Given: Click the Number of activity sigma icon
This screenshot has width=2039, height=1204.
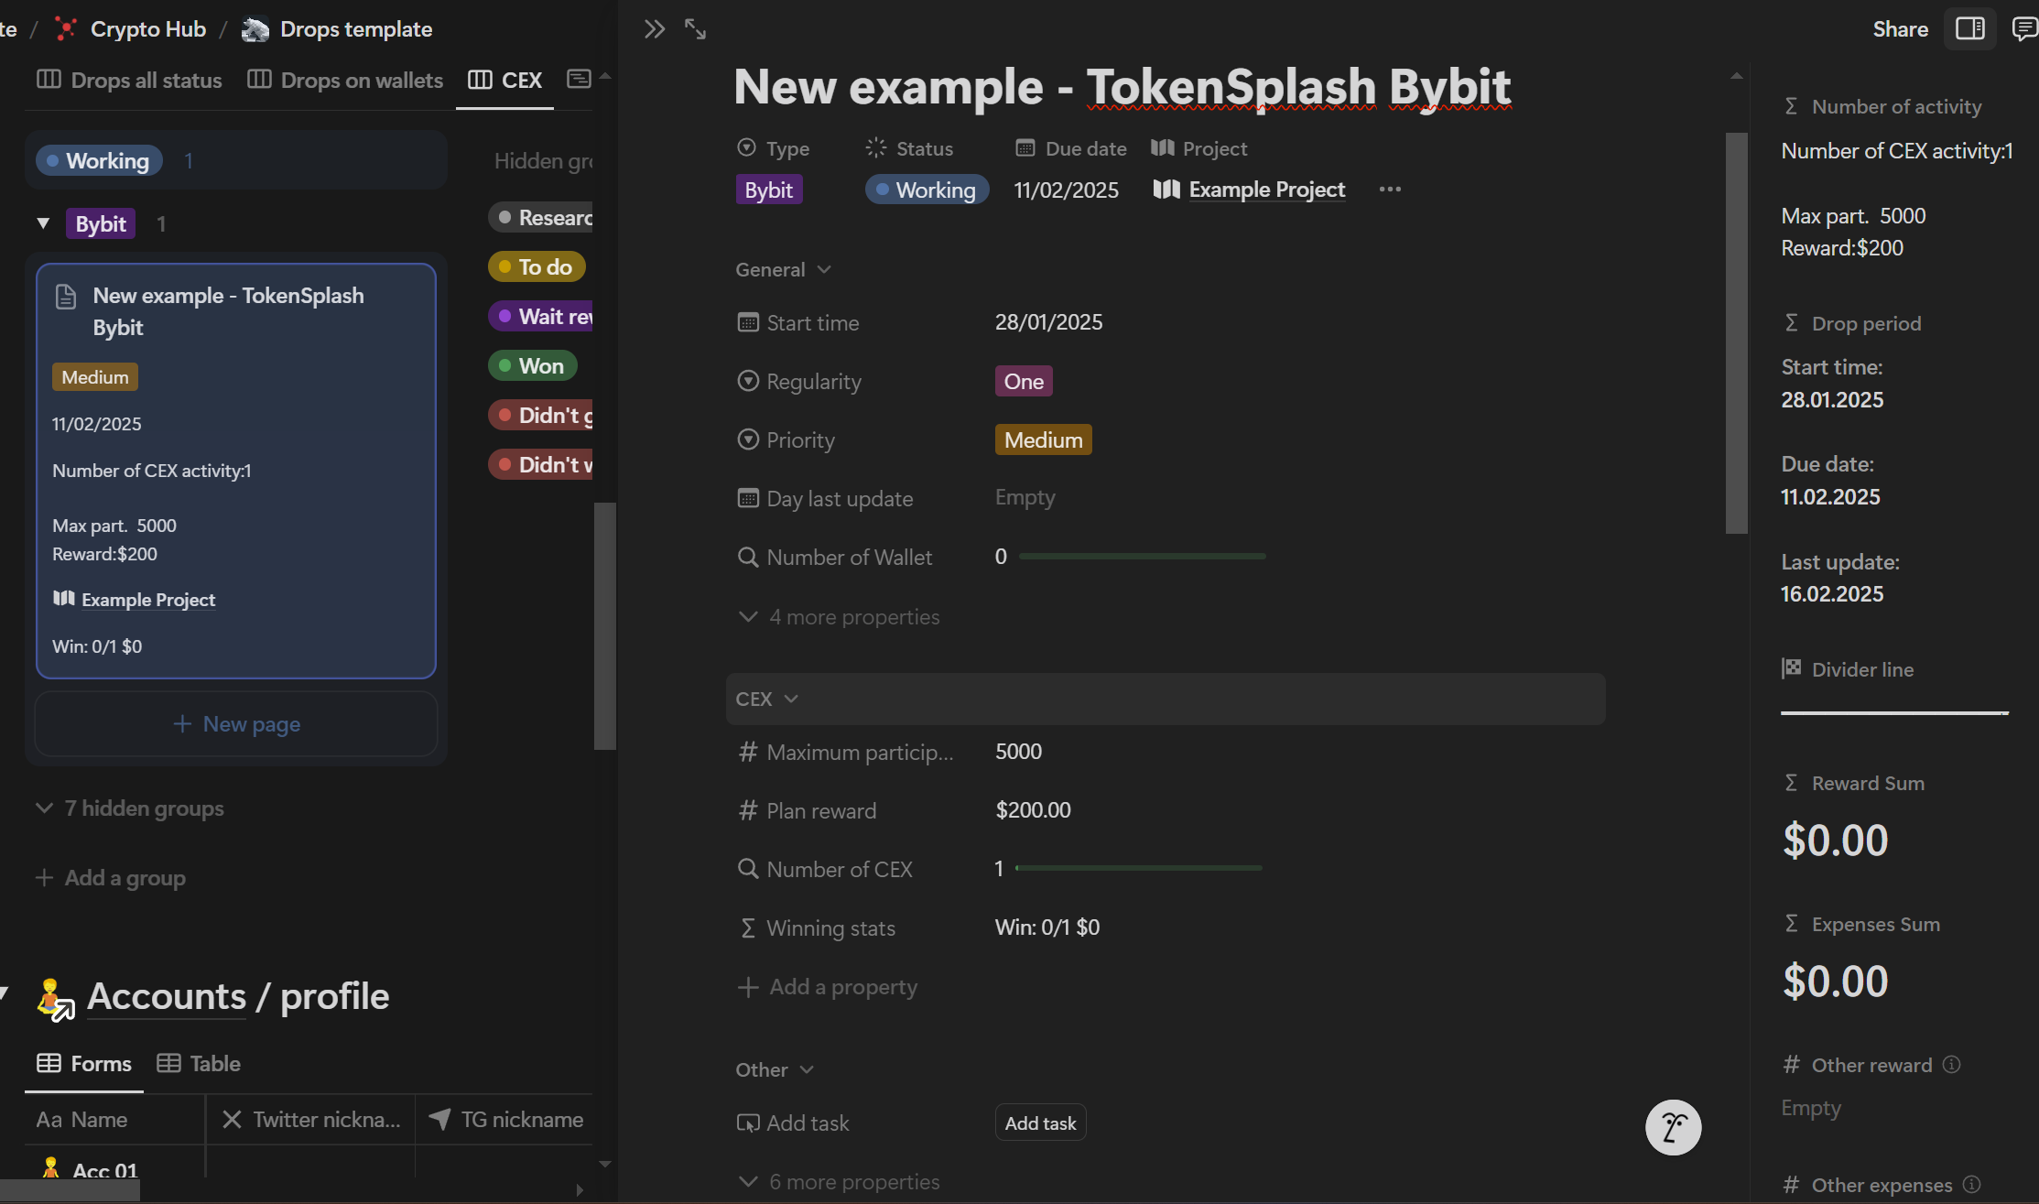Looking at the screenshot, I should point(1791,106).
